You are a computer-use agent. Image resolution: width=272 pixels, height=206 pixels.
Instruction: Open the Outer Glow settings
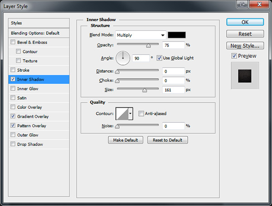coord(28,135)
